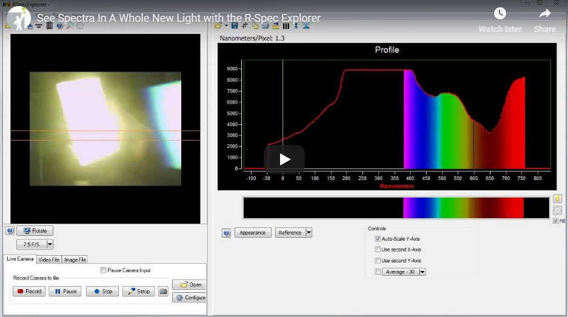
Task: Click the vertical up-down arrows icon
Action: pyautogui.click(x=296, y=25)
